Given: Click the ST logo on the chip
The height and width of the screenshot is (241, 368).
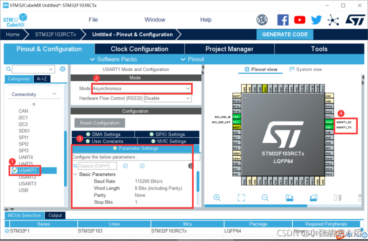Looking at the screenshot, I should [283, 135].
